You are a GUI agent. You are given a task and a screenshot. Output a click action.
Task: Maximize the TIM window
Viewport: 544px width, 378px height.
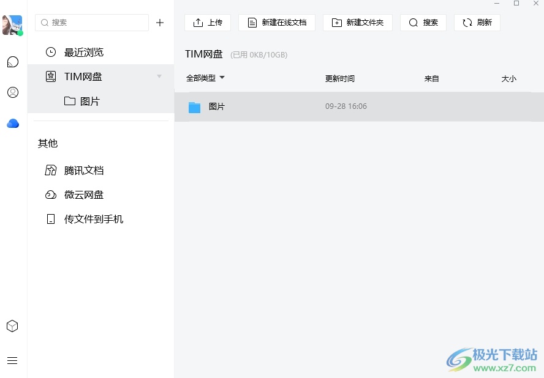tap(516, 4)
